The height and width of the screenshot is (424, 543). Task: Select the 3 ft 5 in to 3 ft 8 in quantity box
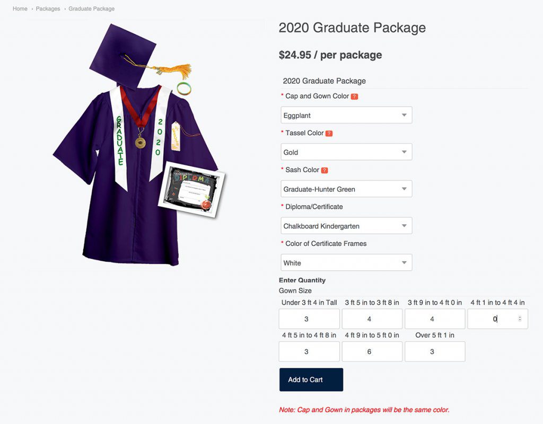click(372, 319)
